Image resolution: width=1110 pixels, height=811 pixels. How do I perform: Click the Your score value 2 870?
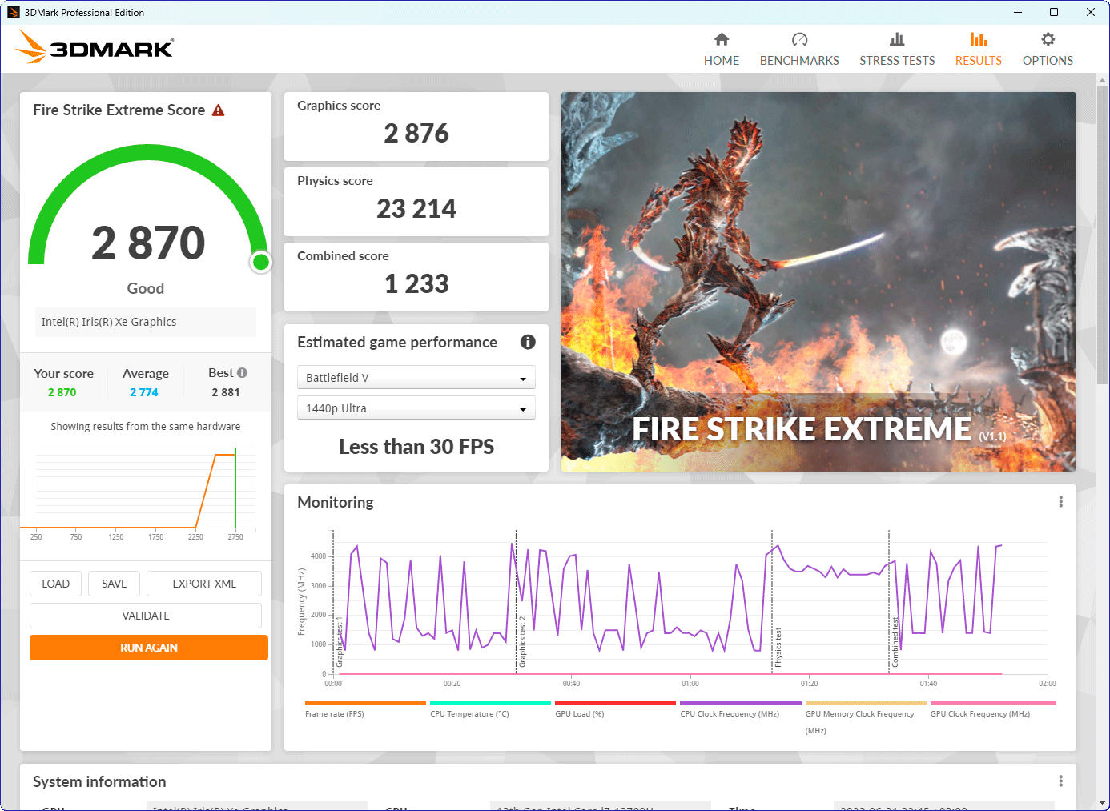click(62, 392)
